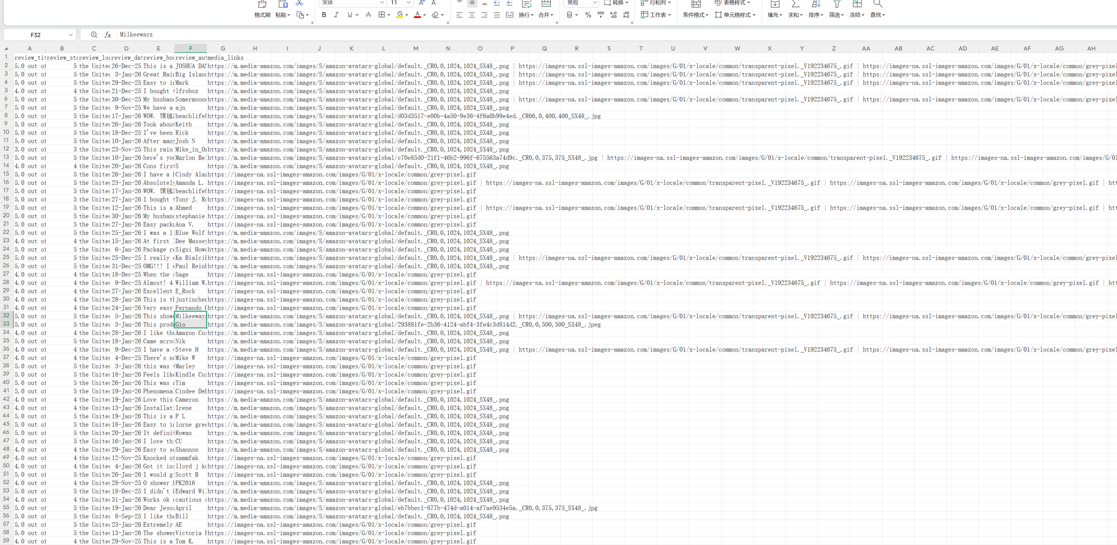
Task: Toggle center horizontal alignment
Action: pos(472,15)
